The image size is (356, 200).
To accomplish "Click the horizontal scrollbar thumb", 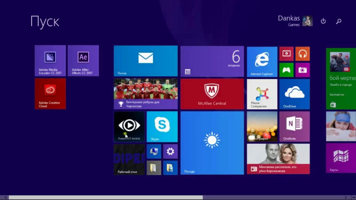I will (106, 197).
